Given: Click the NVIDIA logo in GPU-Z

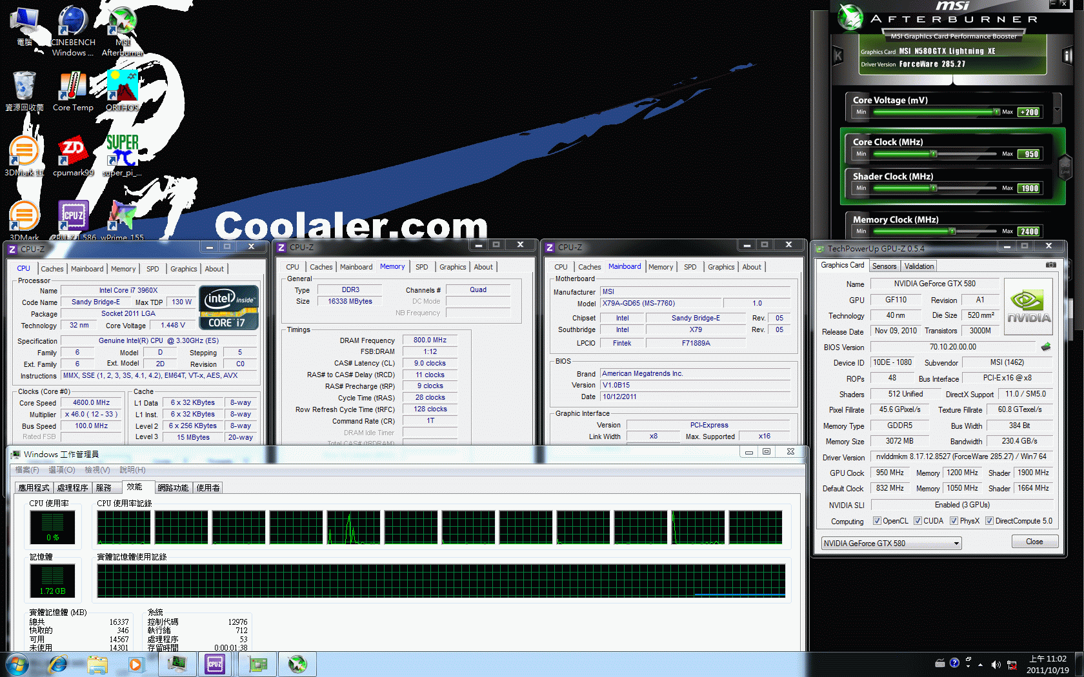Looking at the screenshot, I should pos(1029,307).
